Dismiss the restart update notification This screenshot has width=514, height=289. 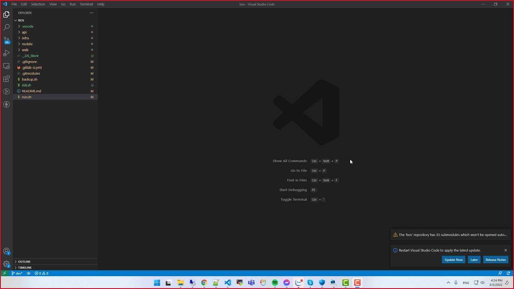tap(506, 250)
